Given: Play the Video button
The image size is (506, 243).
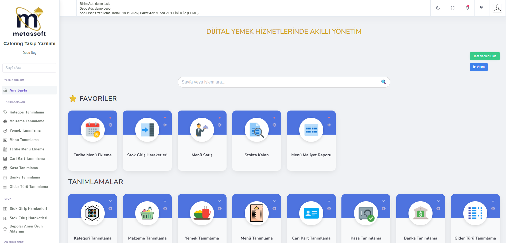Looking at the screenshot, I should pos(478,67).
